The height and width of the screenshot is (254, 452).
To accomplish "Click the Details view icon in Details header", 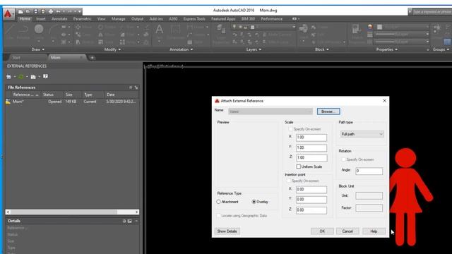I will [124, 221].
